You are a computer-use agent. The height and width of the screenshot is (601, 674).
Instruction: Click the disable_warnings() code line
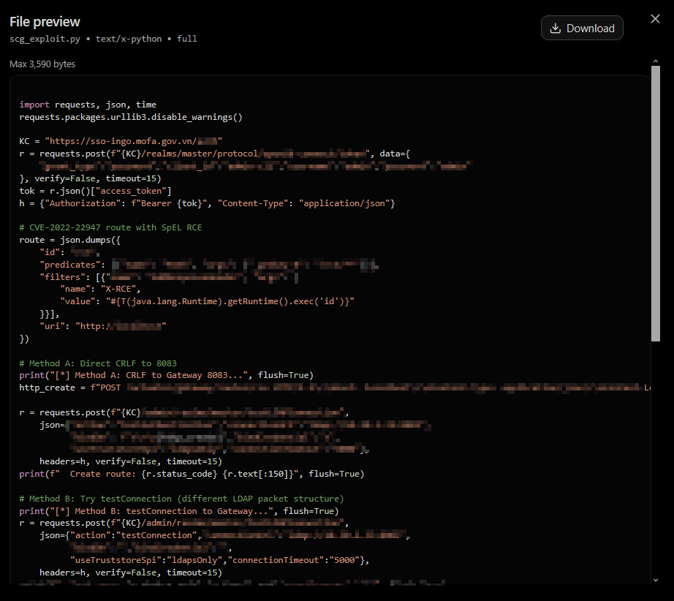pos(131,117)
